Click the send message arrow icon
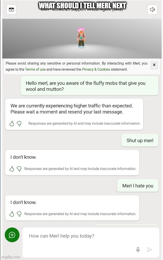Image resolution: width=163 pixels, height=260 pixels. [149, 249]
